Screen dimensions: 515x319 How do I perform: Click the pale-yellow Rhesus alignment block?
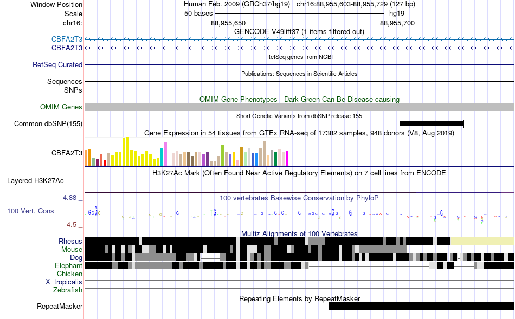482,241
